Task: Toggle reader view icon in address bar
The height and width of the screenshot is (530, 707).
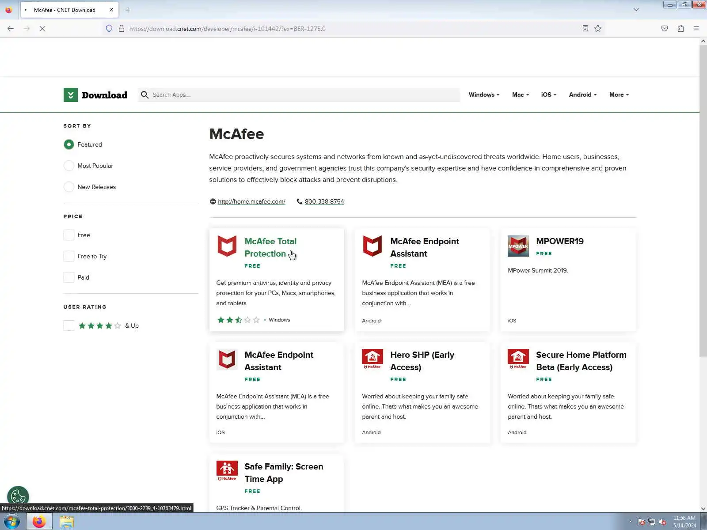Action: [585, 29]
